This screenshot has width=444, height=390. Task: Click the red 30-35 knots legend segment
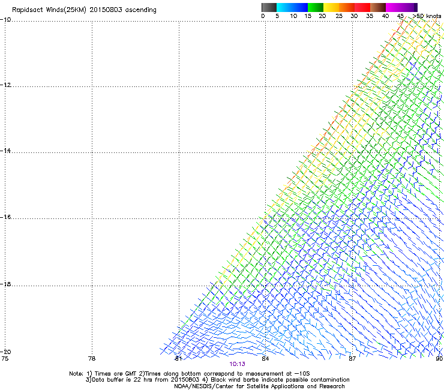[x=362, y=7]
